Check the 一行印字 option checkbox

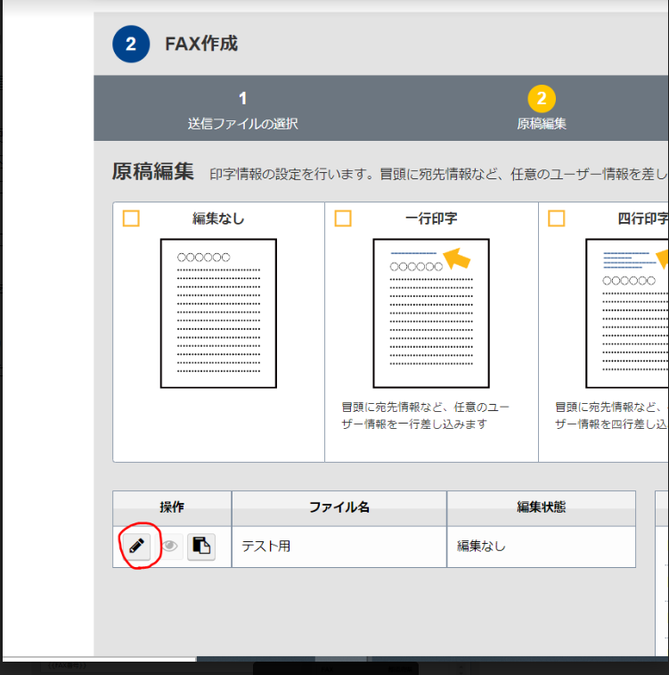(x=343, y=218)
